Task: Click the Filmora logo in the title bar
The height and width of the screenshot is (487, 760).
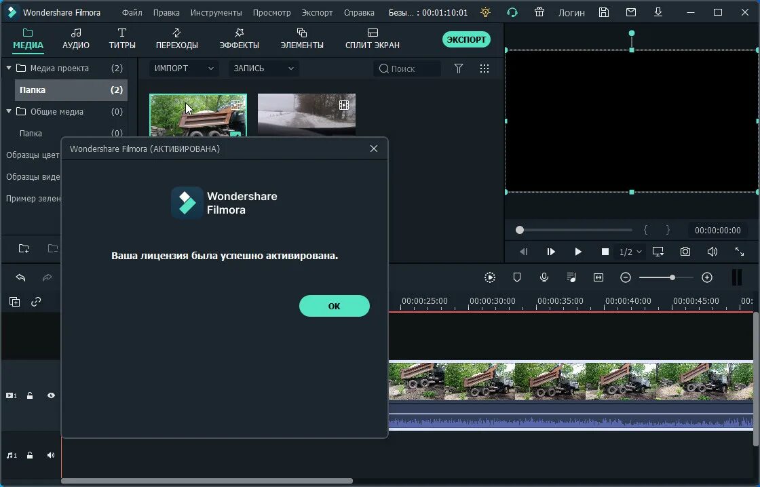Action: tap(12, 13)
